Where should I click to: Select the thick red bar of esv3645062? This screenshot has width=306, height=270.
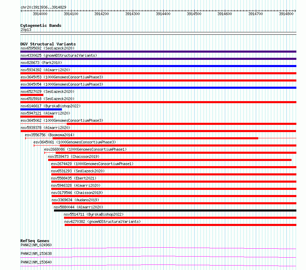pyautogui.click(x=182, y=124)
